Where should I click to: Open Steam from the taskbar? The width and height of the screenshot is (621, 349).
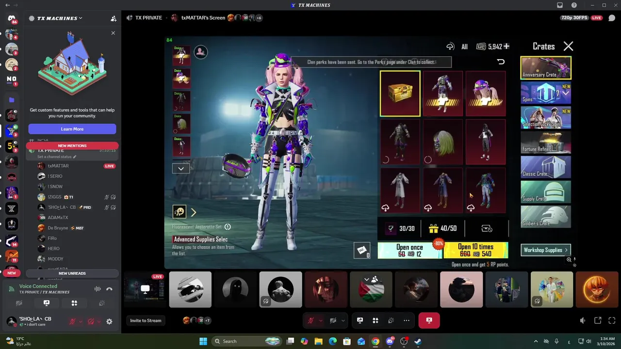pos(418,341)
